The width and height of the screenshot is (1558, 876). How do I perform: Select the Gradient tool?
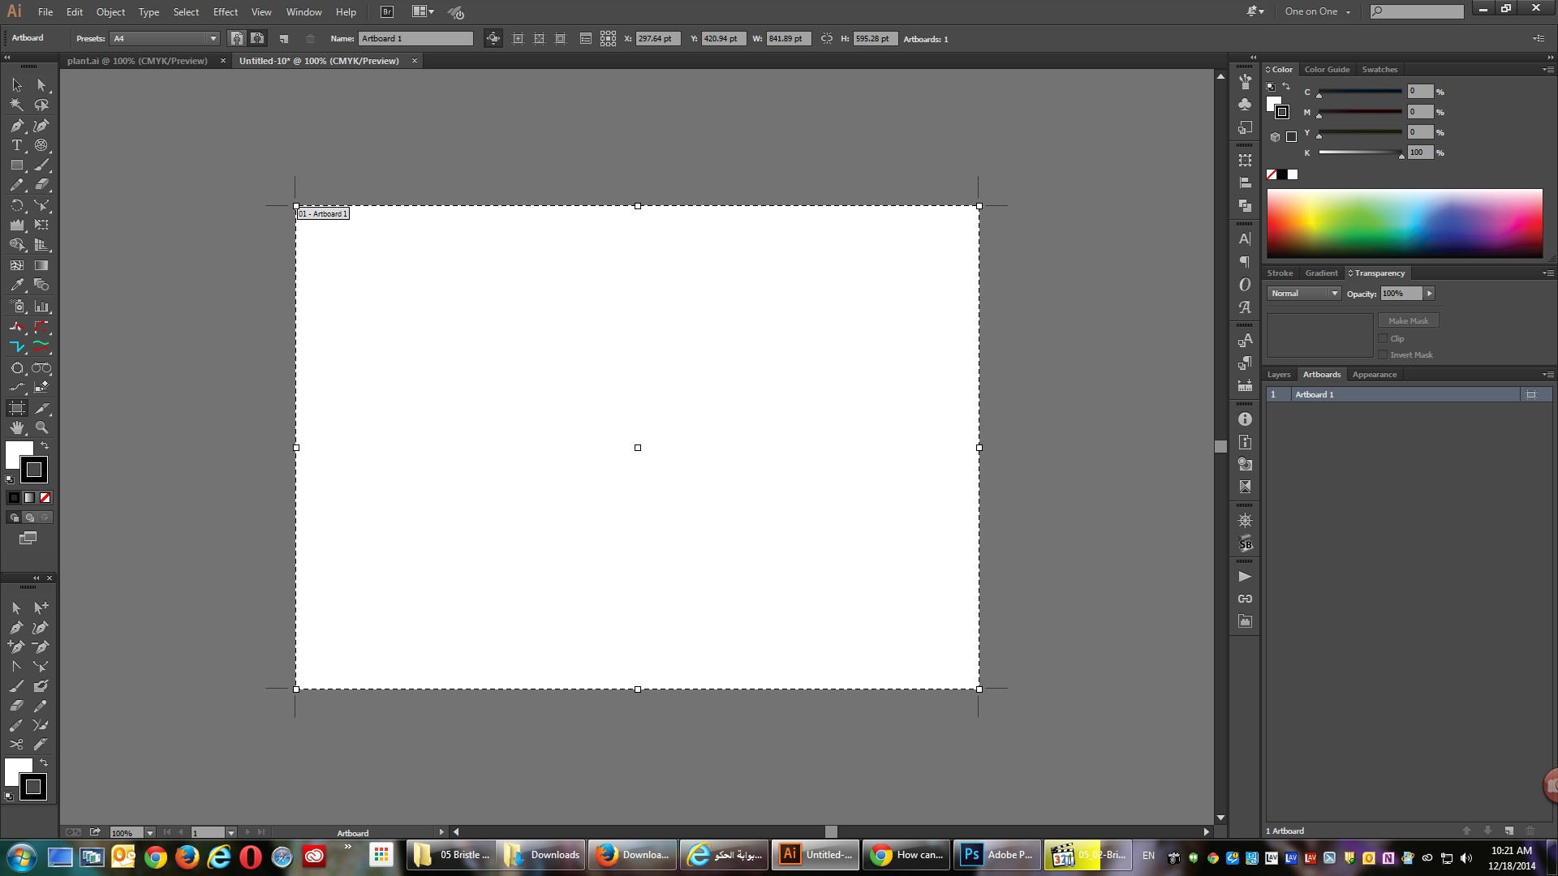pyautogui.click(x=41, y=264)
